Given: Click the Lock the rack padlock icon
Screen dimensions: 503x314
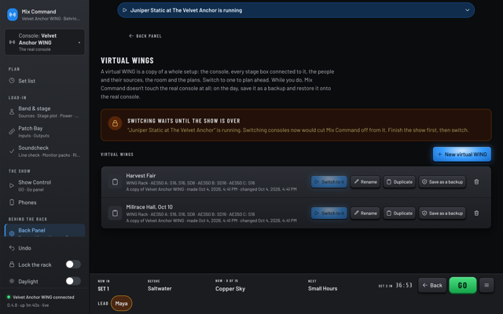Looking at the screenshot, I should click(x=12, y=265).
